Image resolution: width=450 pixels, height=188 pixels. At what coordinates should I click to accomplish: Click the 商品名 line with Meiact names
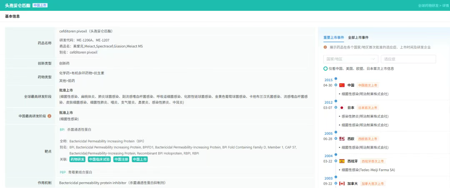101,46
